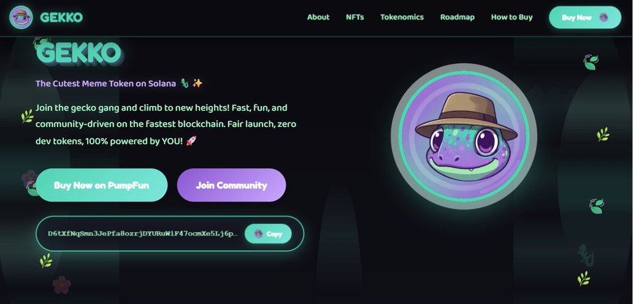Click the large GEKKO hero title

[79, 53]
